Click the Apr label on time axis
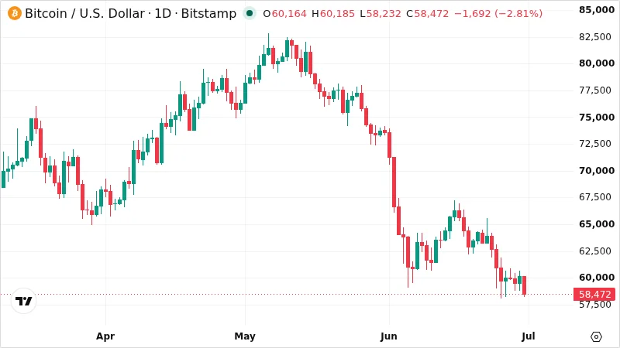 pyautogui.click(x=105, y=336)
